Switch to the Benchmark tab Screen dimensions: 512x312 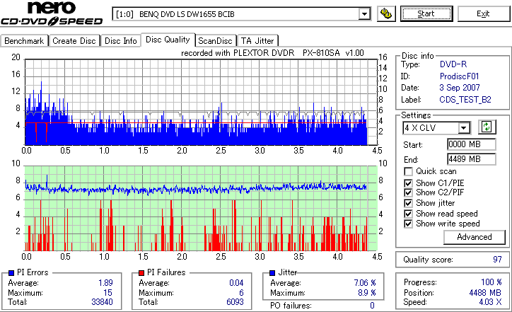(x=24, y=41)
